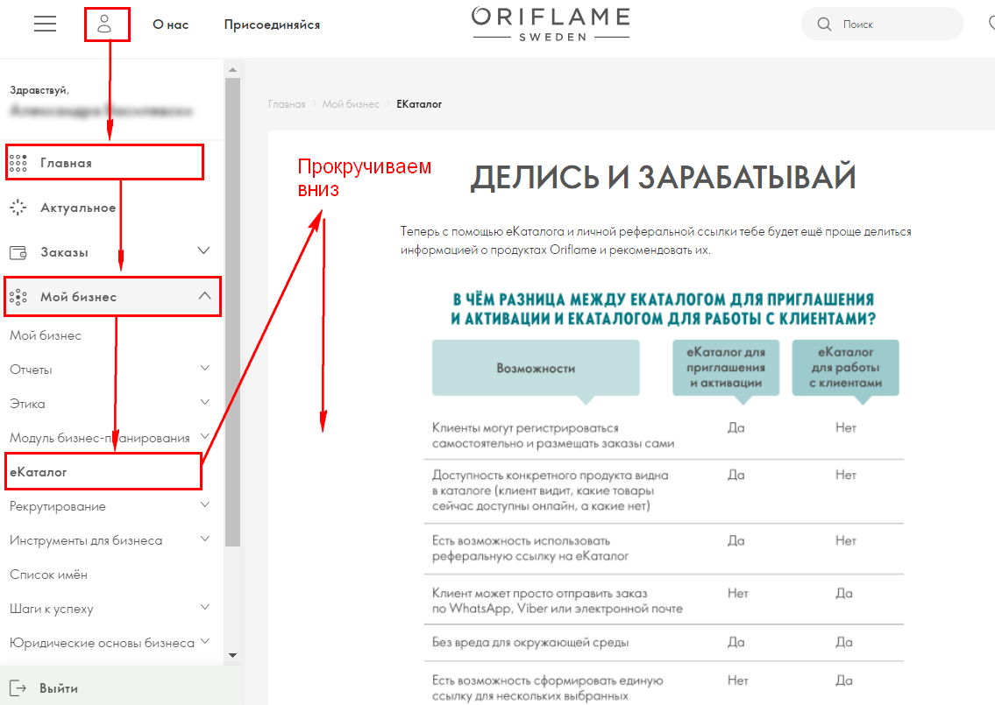Click the sidebar scrollbar thumb
The image size is (995, 705).
pyautogui.click(x=232, y=312)
